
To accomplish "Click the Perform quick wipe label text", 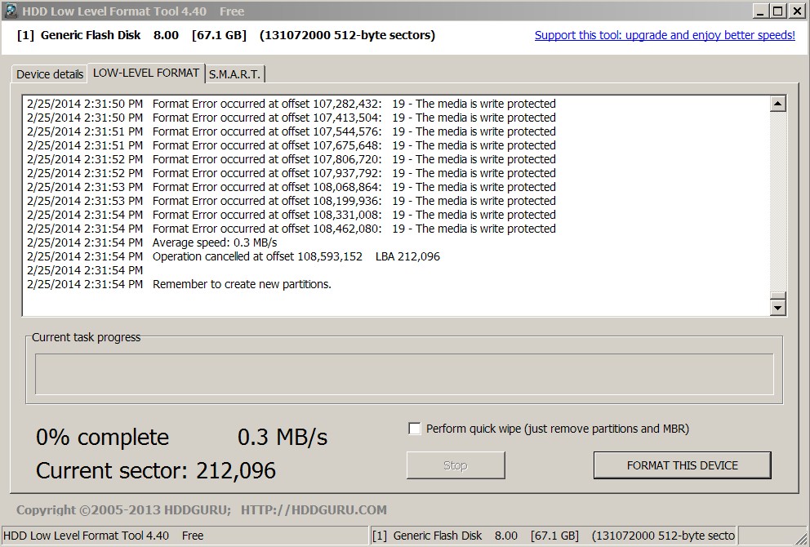I will point(558,429).
